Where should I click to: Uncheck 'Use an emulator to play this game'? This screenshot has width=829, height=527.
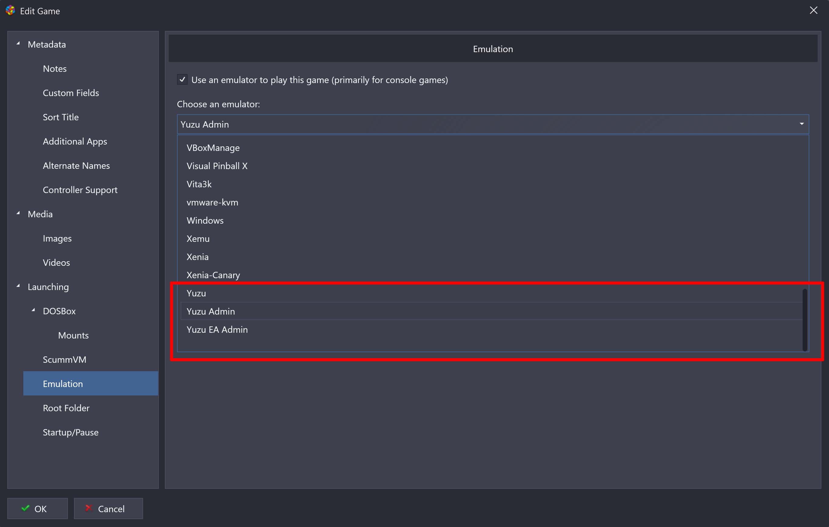[x=182, y=80]
